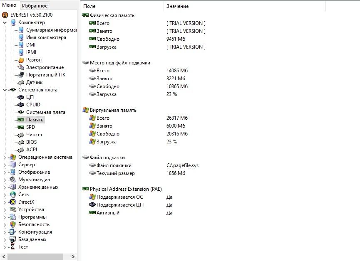
Task: Select the Имя компьютера icon
Action: tap(21, 37)
